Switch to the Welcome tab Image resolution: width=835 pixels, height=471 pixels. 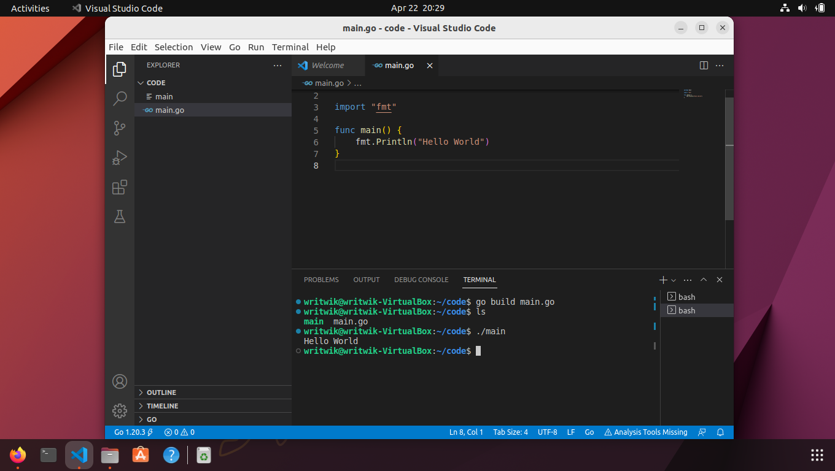[328, 65]
